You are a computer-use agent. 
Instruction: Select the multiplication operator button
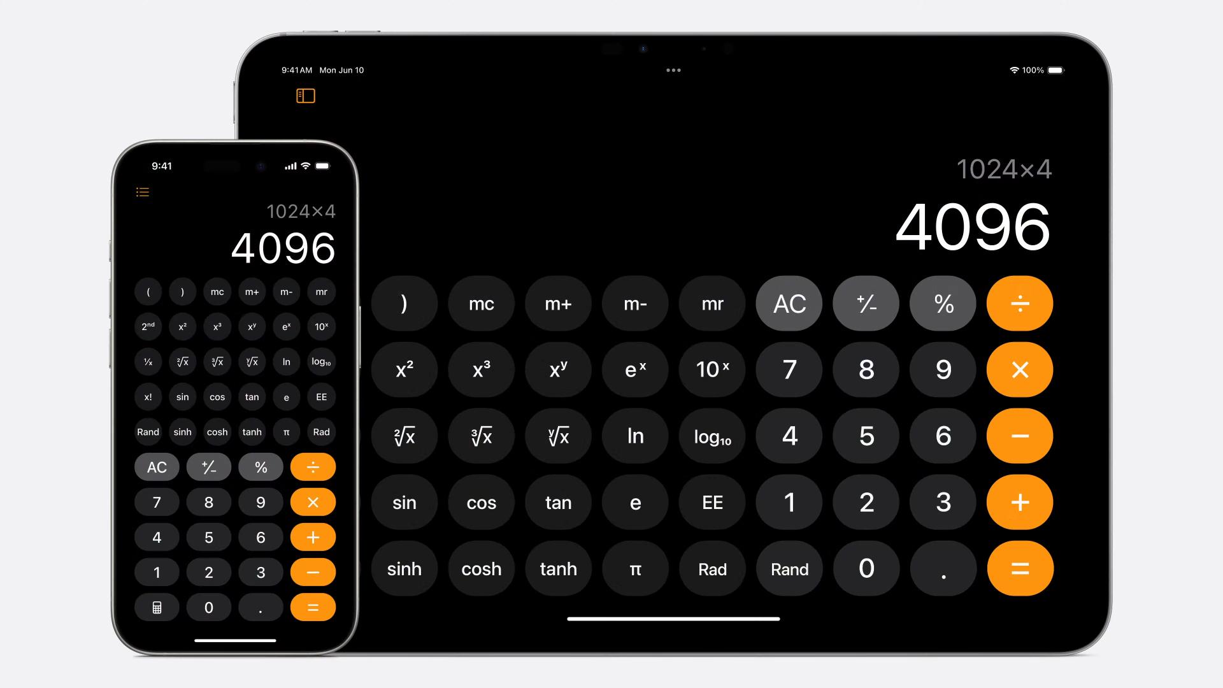[1020, 369]
